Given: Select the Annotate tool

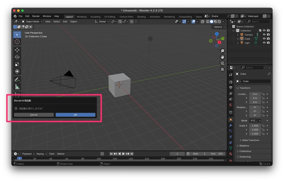Looking at the screenshot, I should coord(17,80).
